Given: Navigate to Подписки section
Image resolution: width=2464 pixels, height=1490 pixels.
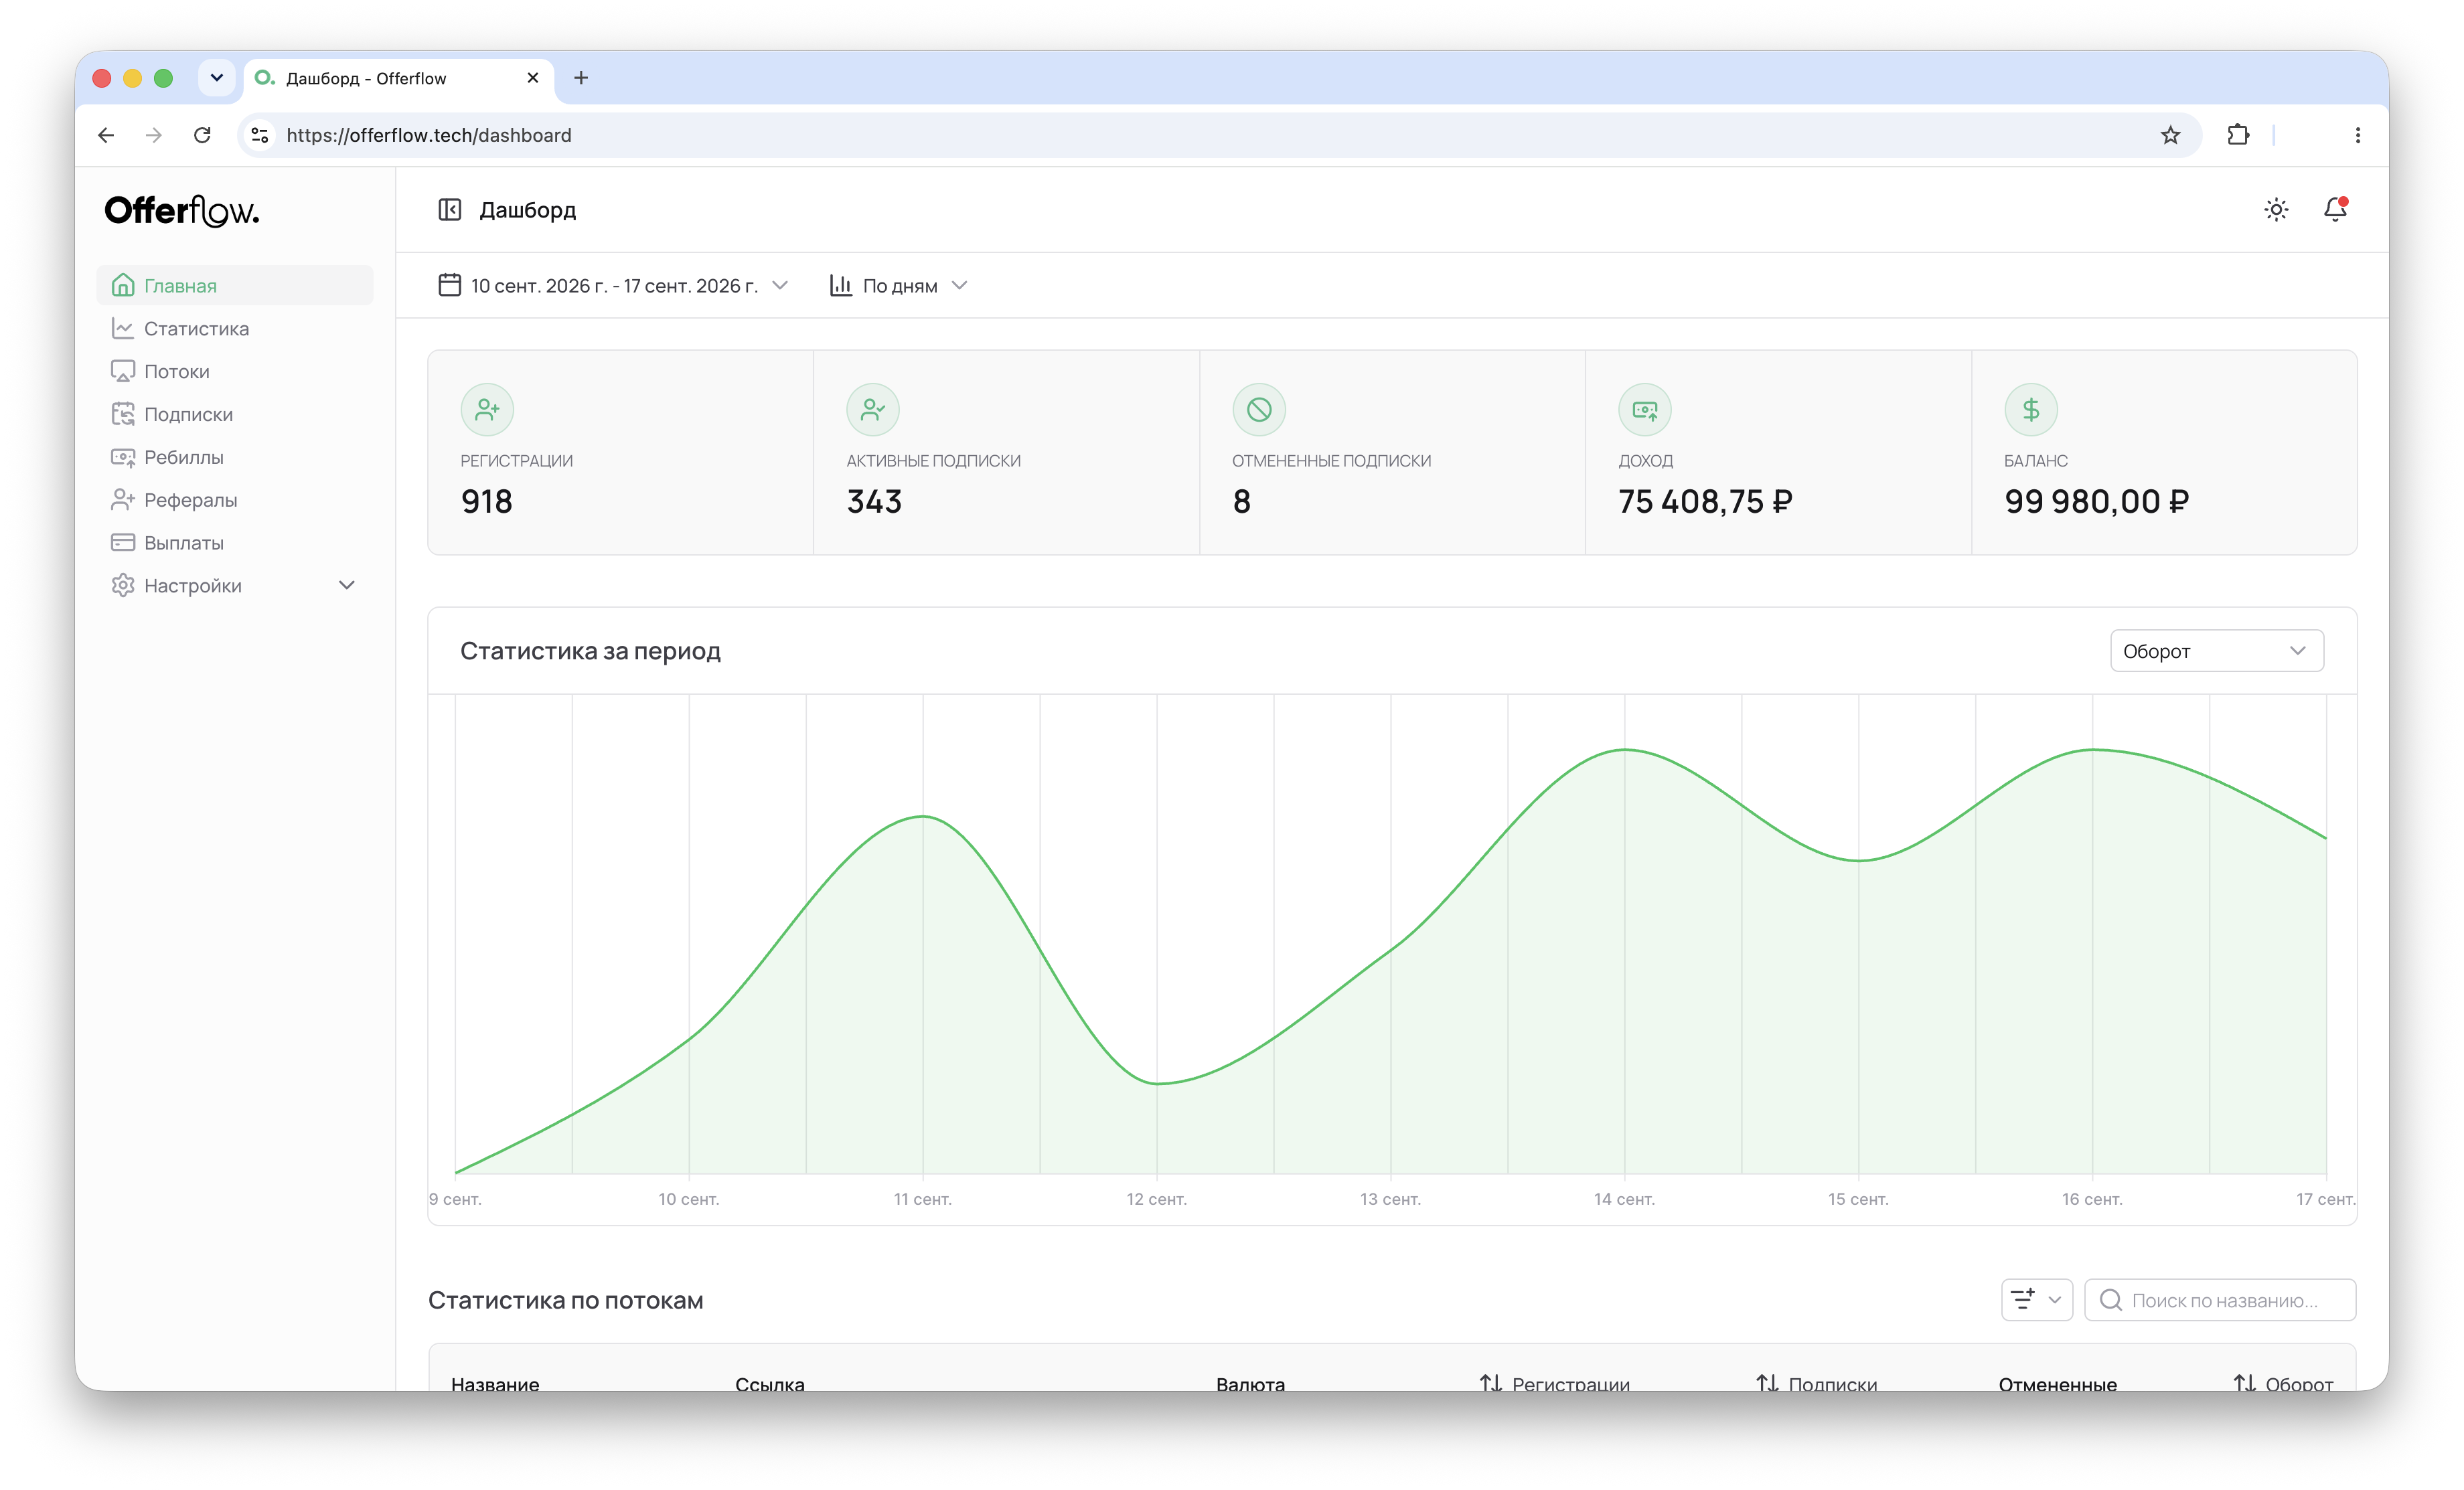Looking at the screenshot, I should pyautogui.click(x=235, y=414).
